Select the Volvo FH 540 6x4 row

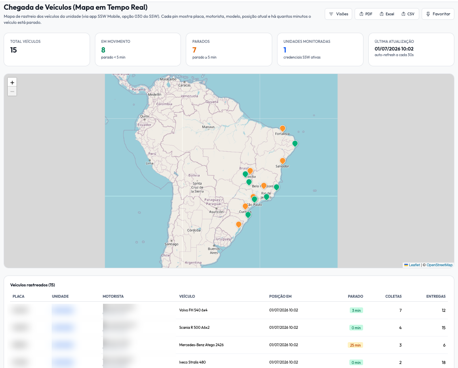(x=229, y=310)
